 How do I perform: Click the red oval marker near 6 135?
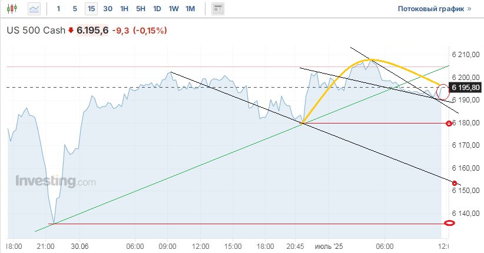pos(449,223)
